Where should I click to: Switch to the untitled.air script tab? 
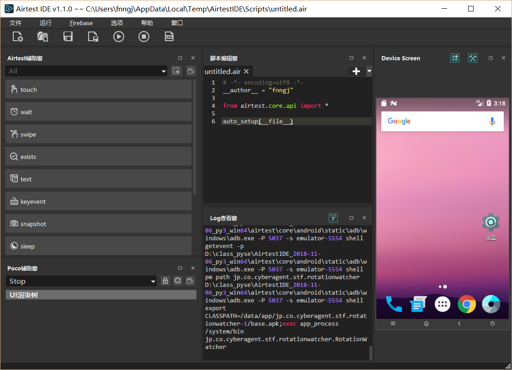pyautogui.click(x=222, y=71)
